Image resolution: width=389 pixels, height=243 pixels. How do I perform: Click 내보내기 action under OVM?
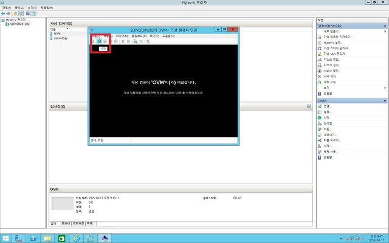point(330,135)
